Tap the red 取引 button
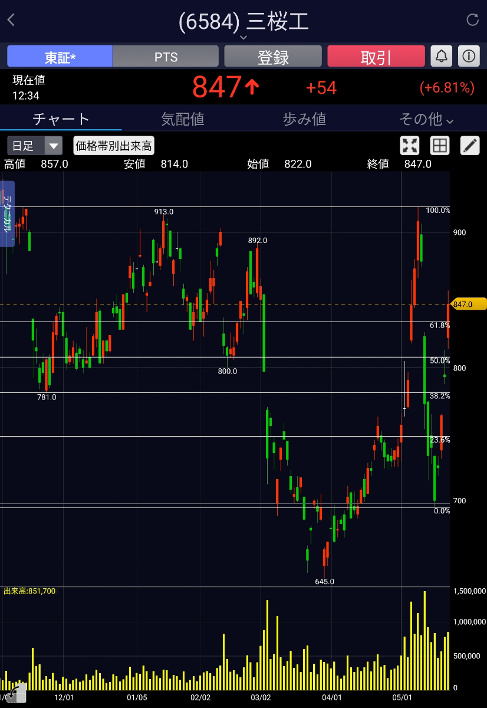Image resolution: width=487 pixels, height=708 pixels. click(x=376, y=57)
